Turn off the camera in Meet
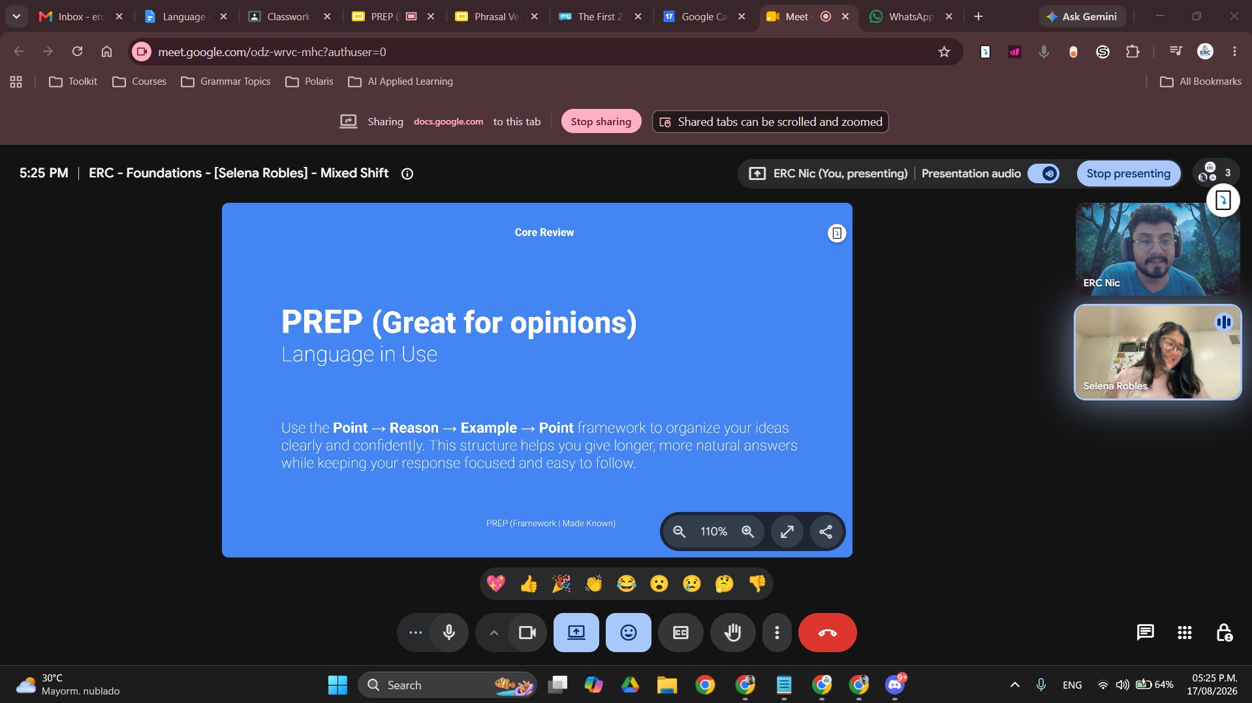The width and height of the screenshot is (1252, 703). (527, 633)
